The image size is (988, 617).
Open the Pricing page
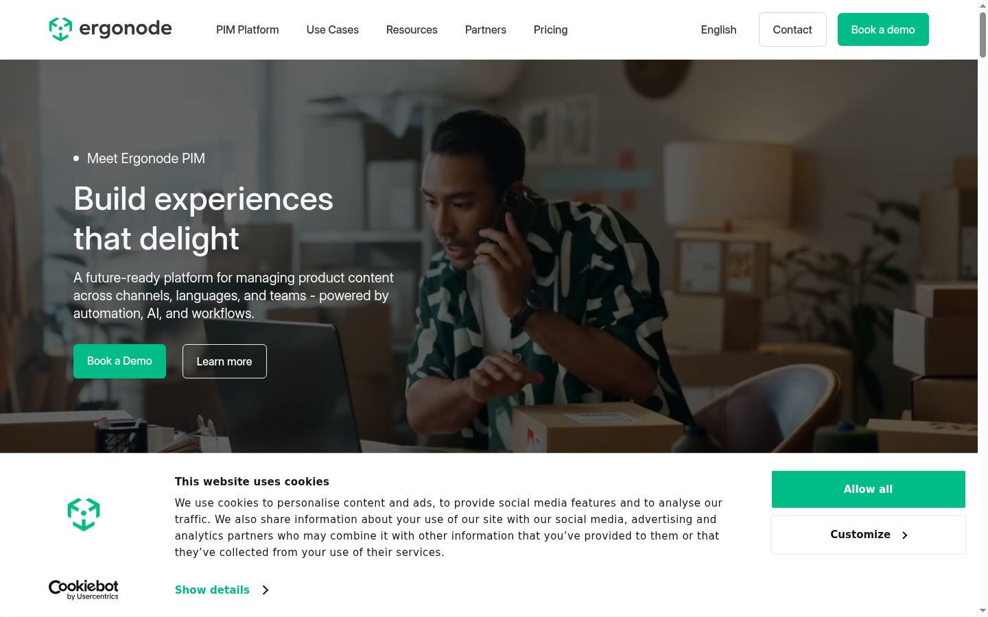point(551,29)
